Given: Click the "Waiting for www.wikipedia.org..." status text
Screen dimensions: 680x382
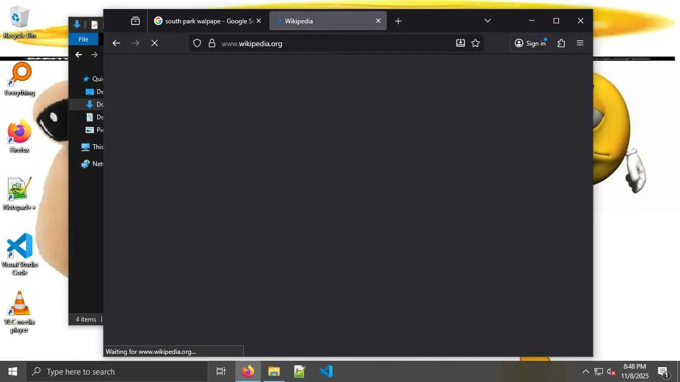Looking at the screenshot, I should point(151,352).
